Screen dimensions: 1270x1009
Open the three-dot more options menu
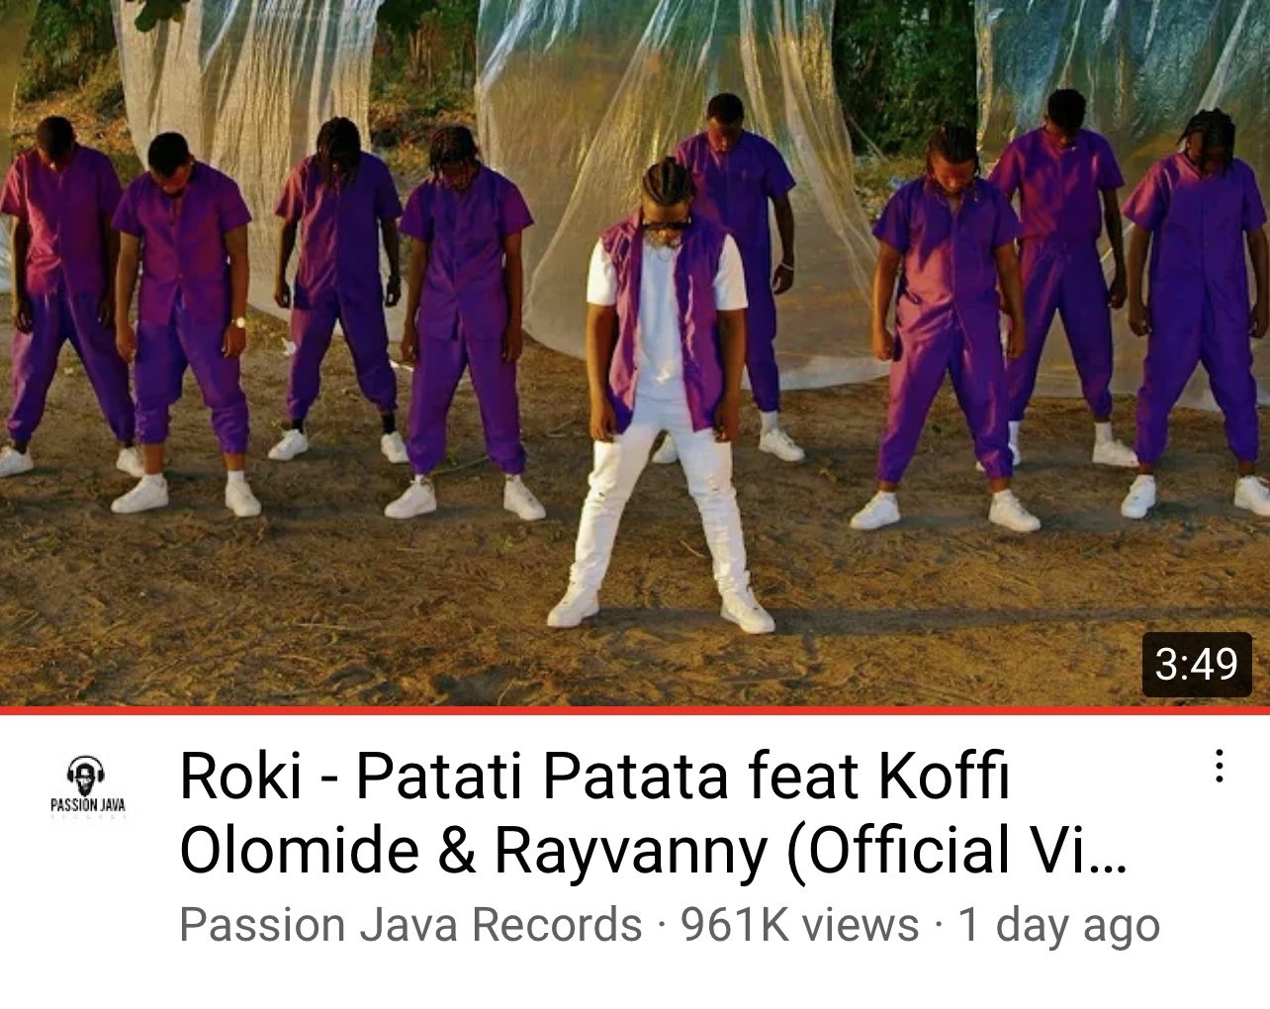(1220, 767)
